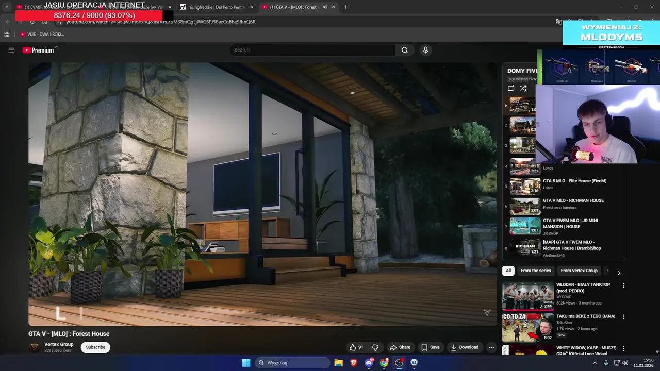Image resolution: width=660 pixels, height=371 pixels.
Task: Open the Vertex Group channel avatar
Action: [35, 347]
